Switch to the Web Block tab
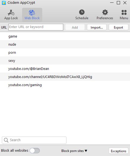The width and height of the screenshot is (130, 156). [32, 15]
